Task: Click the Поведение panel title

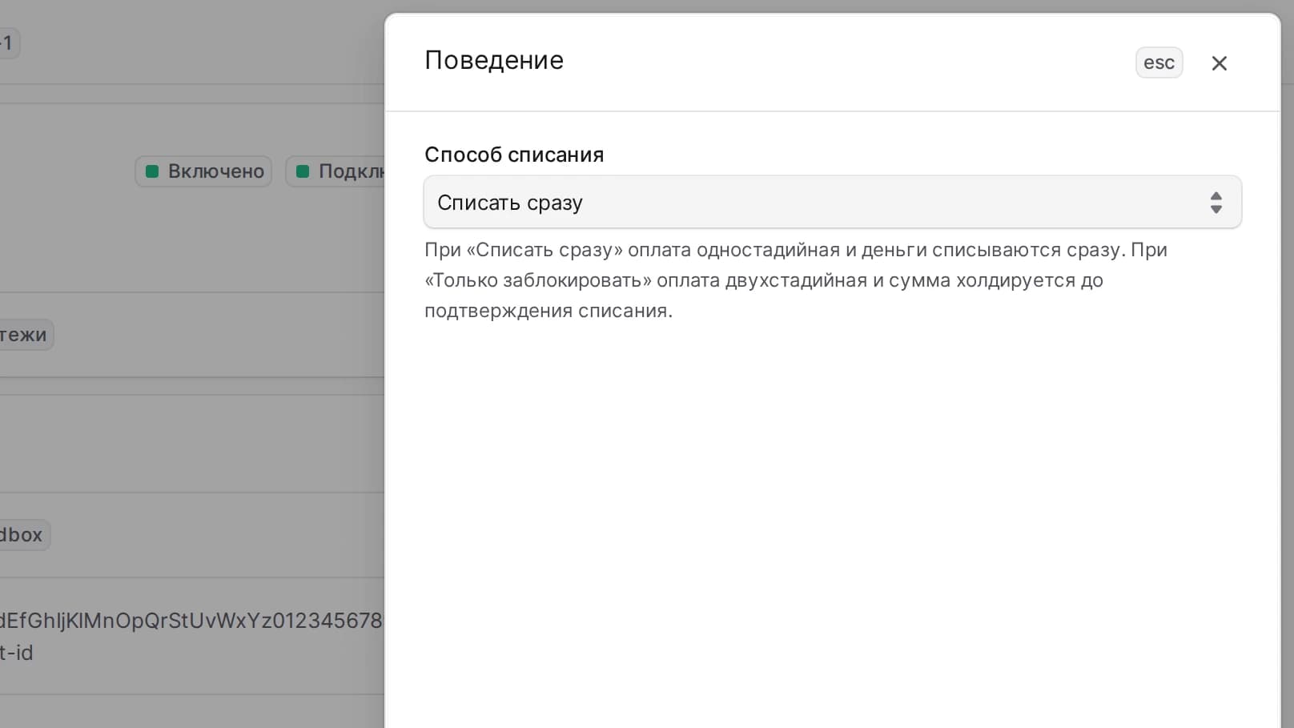Action: pos(494,60)
